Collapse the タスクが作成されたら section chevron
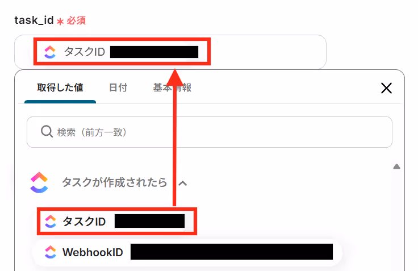This screenshot has width=418, height=271. tap(183, 184)
